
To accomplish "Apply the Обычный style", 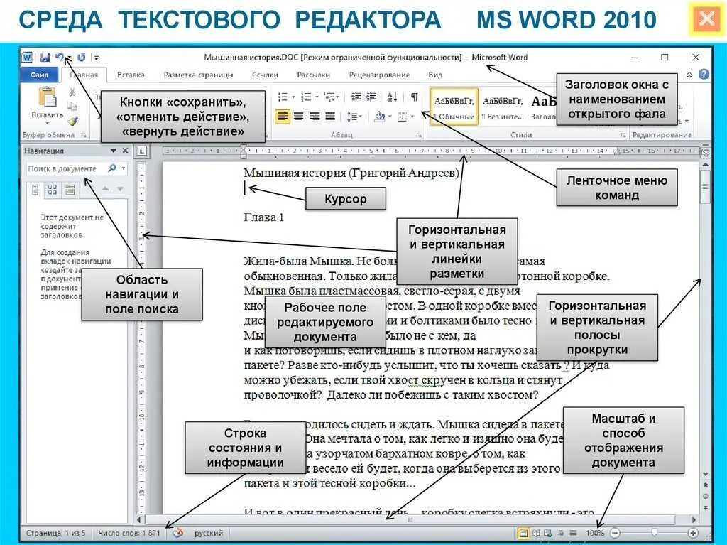I will point(454,107).
